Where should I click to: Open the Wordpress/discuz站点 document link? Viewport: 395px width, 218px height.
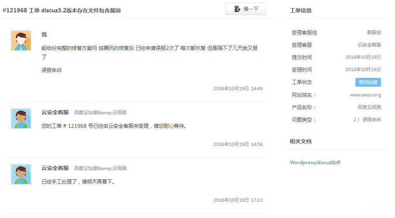pyautogui.click(x=315, y=163)
